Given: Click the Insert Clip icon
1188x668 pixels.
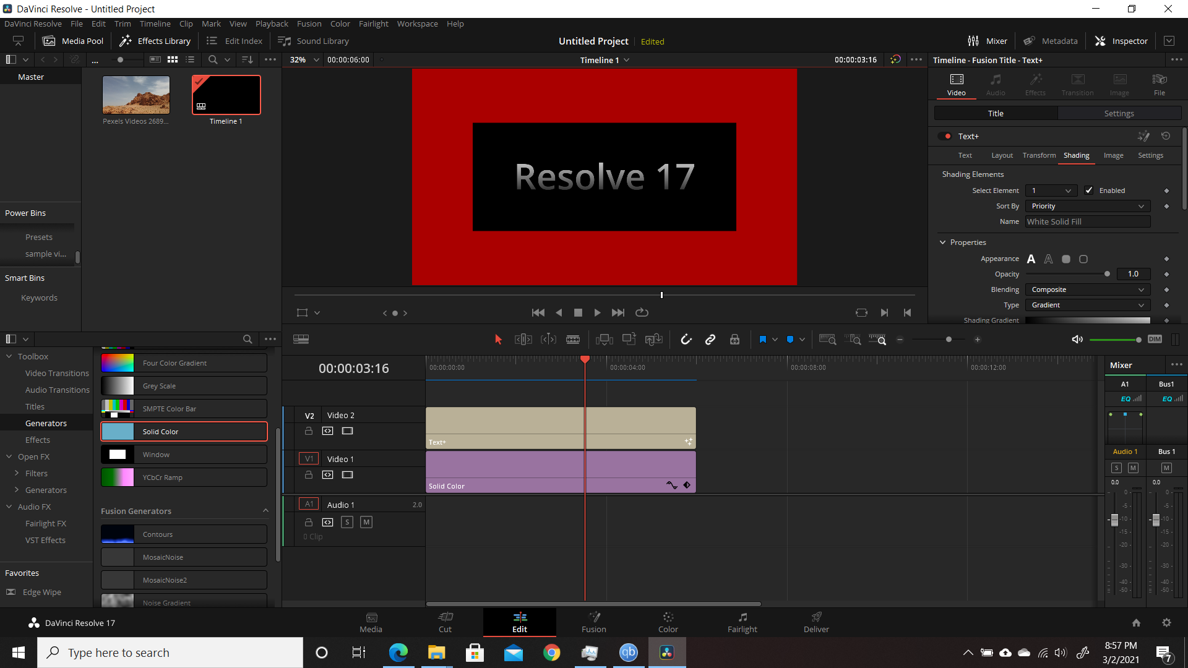Looking at the screenshot, I should [x=604, y=340].
